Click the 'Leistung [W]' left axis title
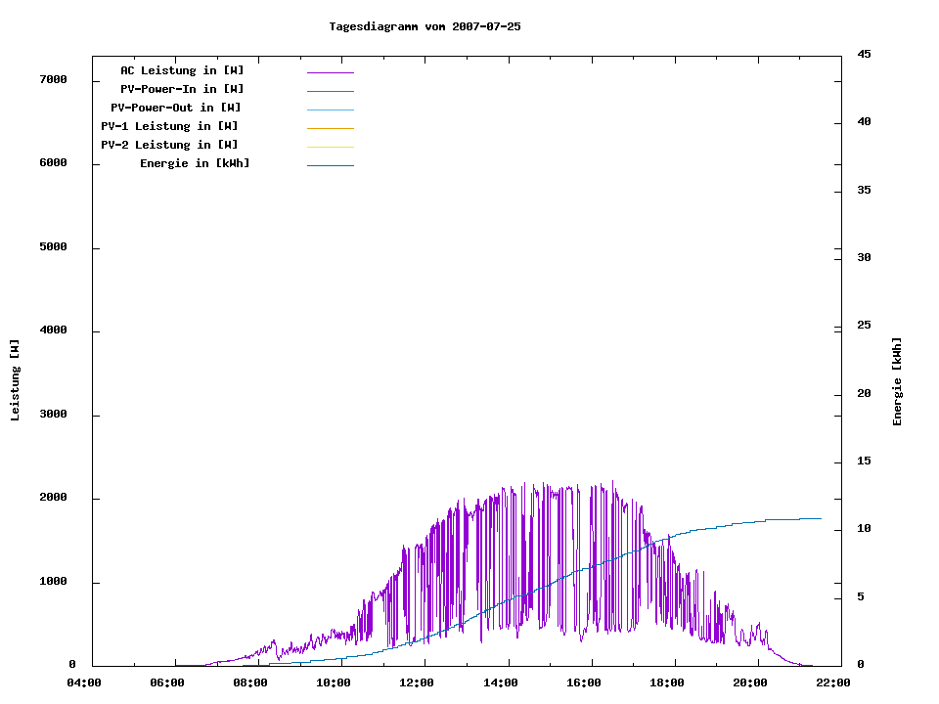 16,380
